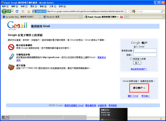This screenshot has width=166, height=121.
Task: Open a new tab with the plus button
Action: click(x=126, y=17)
